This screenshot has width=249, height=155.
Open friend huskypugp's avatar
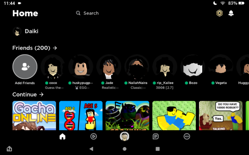coord(81,67)
